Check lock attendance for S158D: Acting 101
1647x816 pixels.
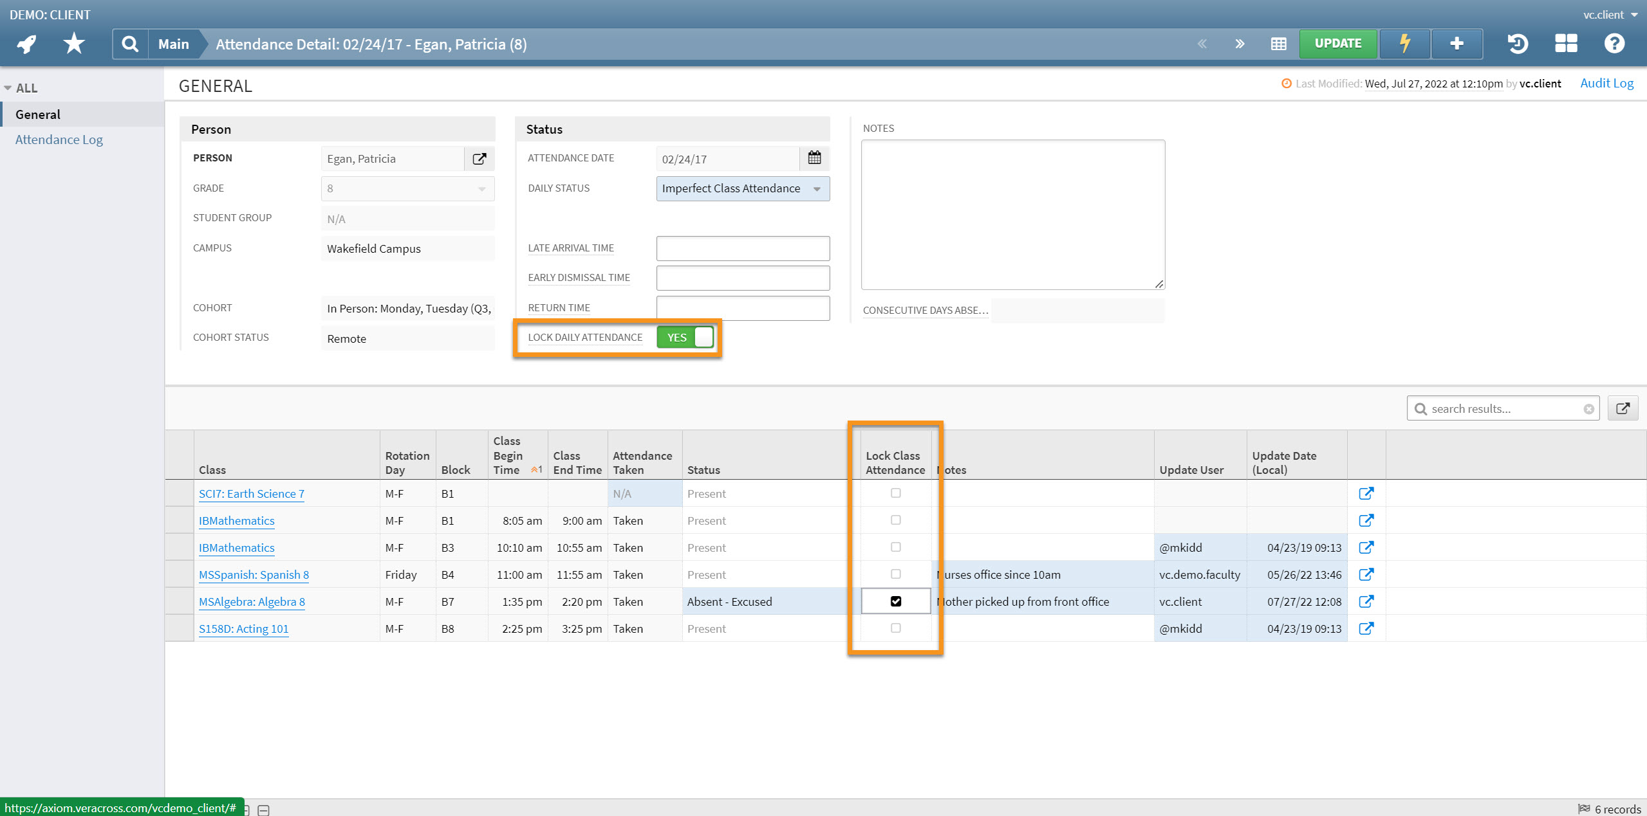click(x=895, y=628)
